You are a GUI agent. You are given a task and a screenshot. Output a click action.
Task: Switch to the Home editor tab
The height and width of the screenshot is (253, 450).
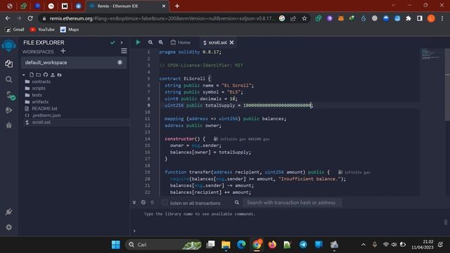pyautogui.click(x=180, y=42)
